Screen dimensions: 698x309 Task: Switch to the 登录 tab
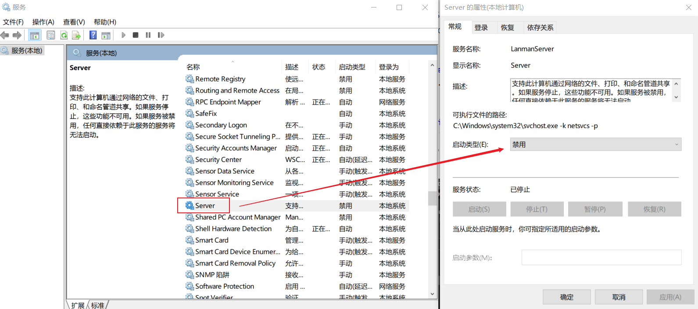(481, 28)
